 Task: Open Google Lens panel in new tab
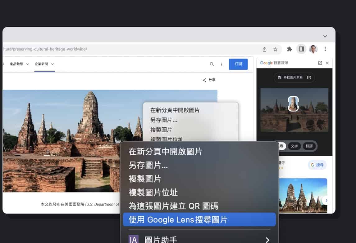pyautogui.click(x=320, y=63)
